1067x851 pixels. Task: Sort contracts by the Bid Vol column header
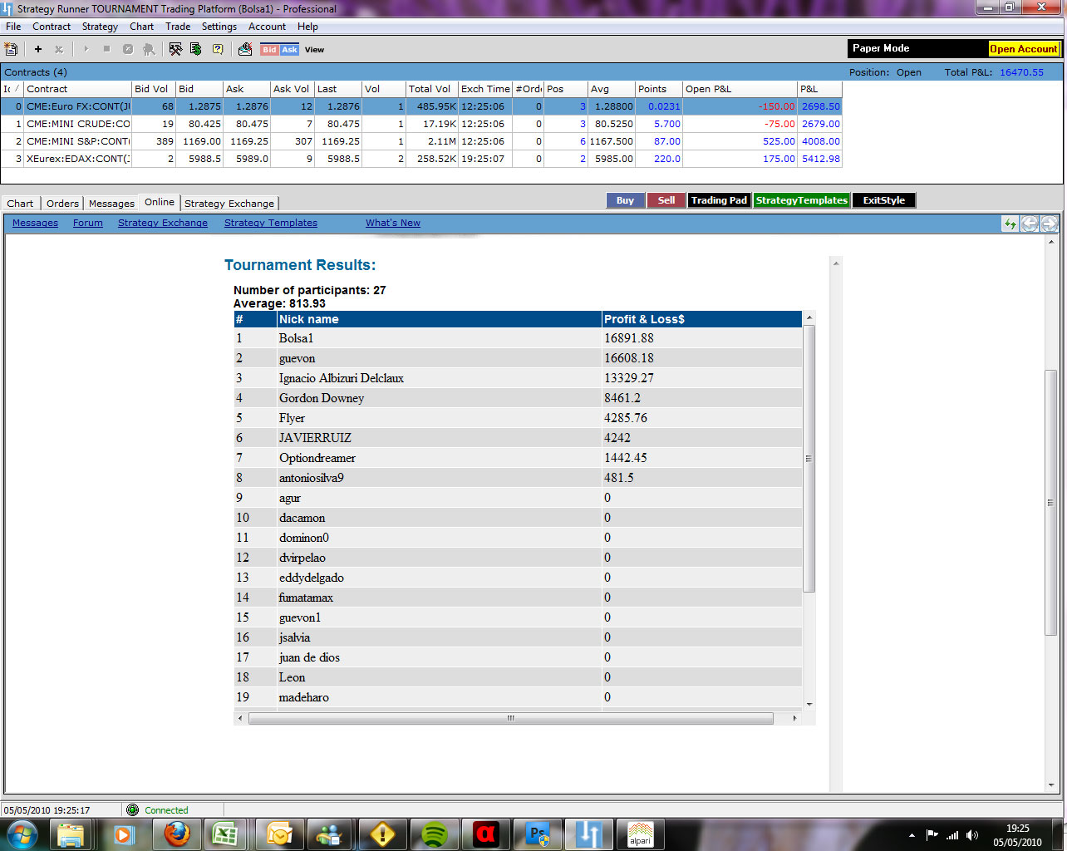click(x=154, y=89)
